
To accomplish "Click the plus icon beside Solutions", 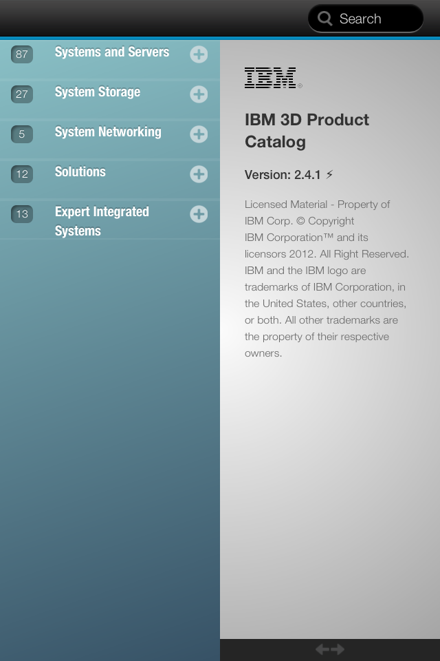I will tap(199, 174).
